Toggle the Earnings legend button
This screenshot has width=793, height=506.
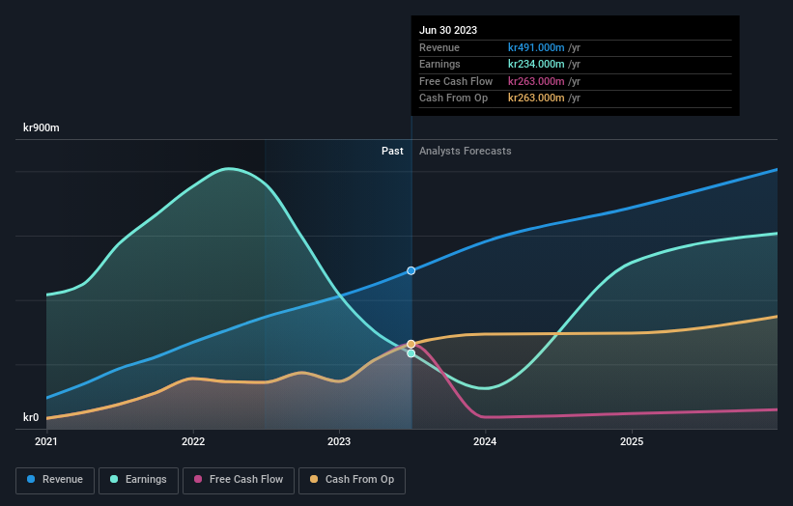tap(138, 480)
